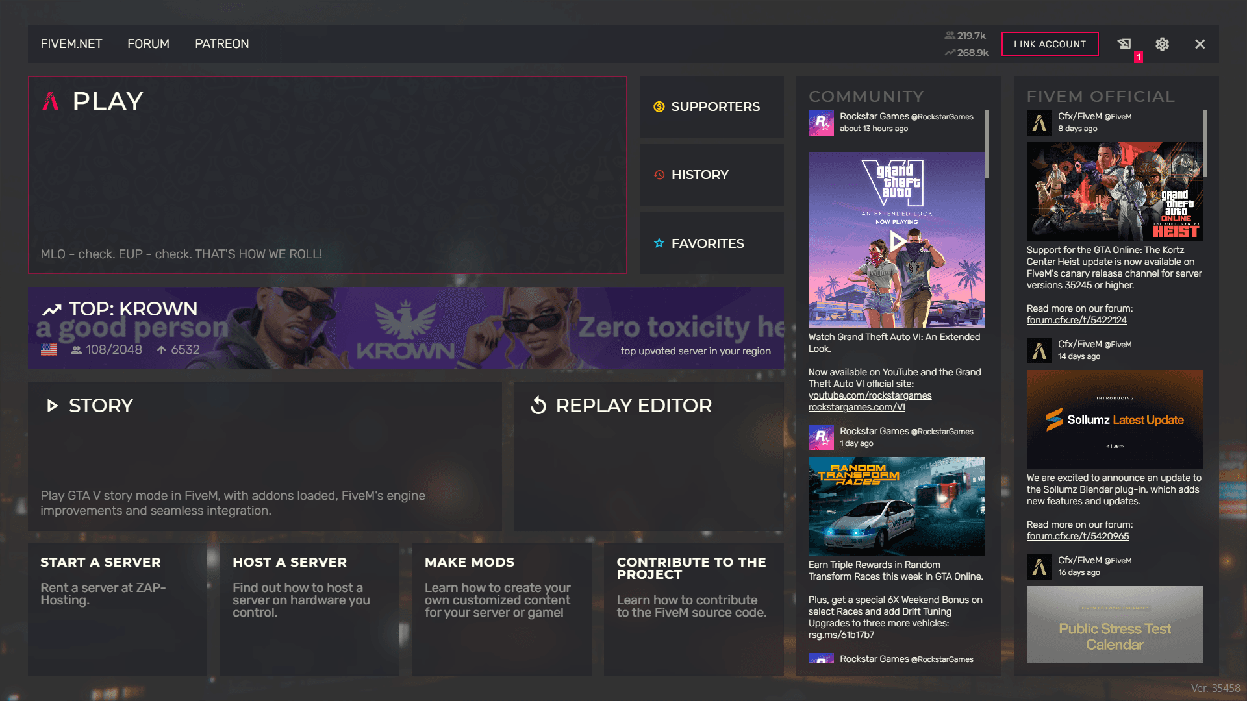Click the trending arrow icon beside TOP: KROWN
The image size is (1247, 701).
52,310
